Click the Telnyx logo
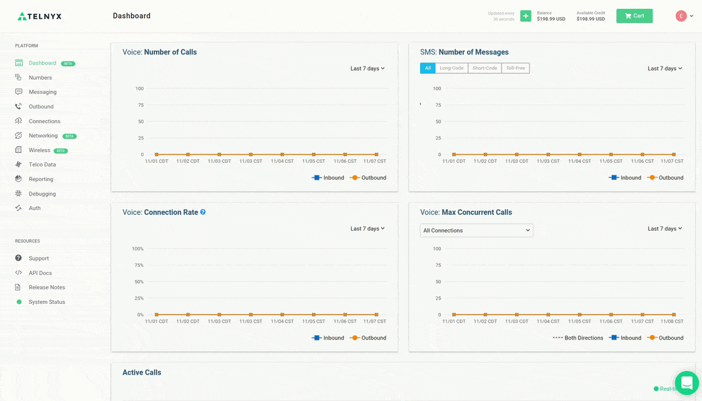 point(39,16)
